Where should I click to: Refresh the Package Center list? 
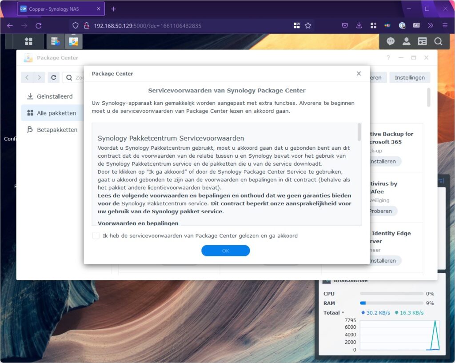point(54,77)
